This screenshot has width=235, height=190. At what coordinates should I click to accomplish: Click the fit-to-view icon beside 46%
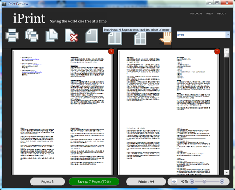point(174,182)
